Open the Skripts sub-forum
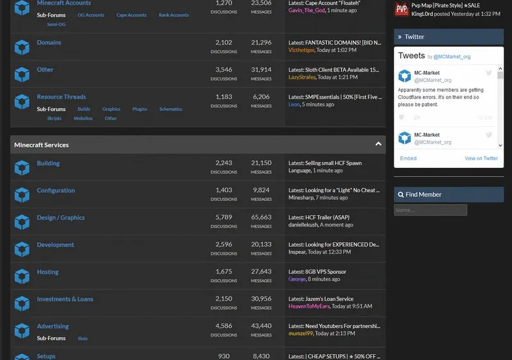 point(54,118)
